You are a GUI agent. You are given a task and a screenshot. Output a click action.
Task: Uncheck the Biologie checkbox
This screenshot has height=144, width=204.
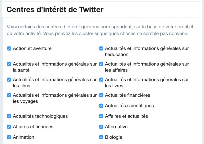pyautogui.click(x=101, y=137)
